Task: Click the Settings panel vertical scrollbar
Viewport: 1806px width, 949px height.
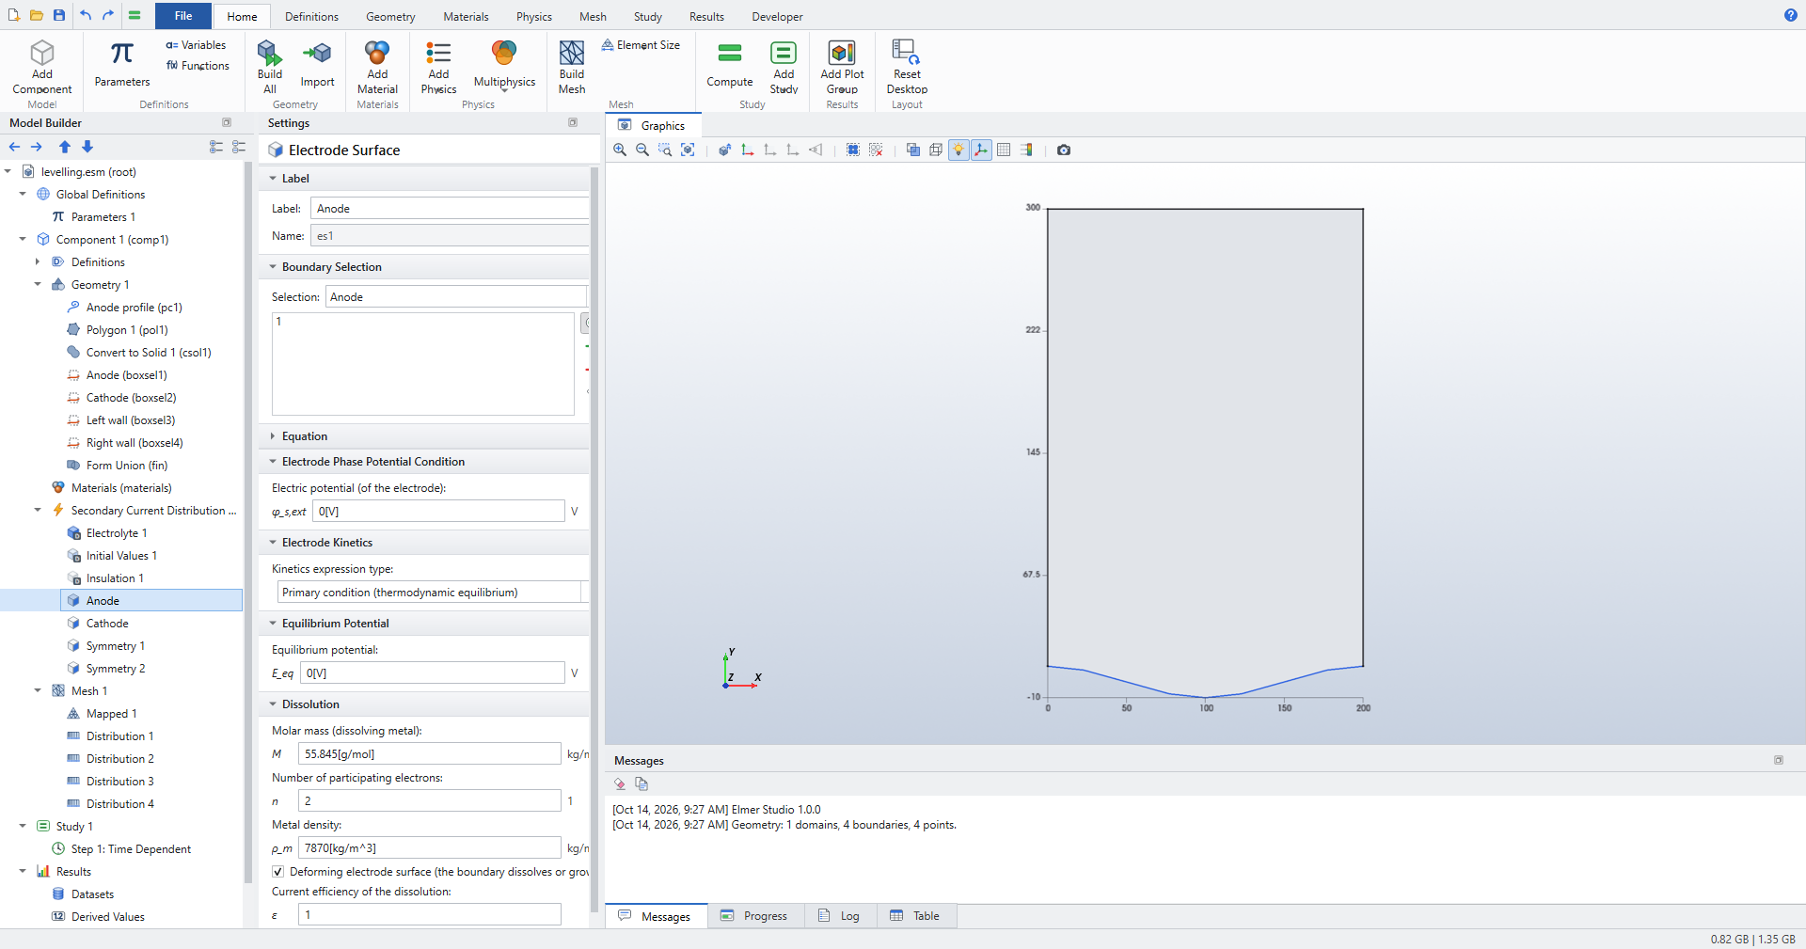Action: [x=594, y=538]
